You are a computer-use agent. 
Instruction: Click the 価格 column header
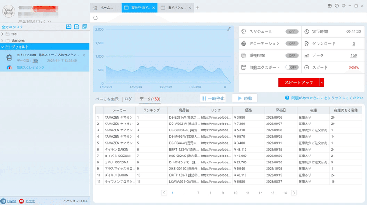pos(249,110)
